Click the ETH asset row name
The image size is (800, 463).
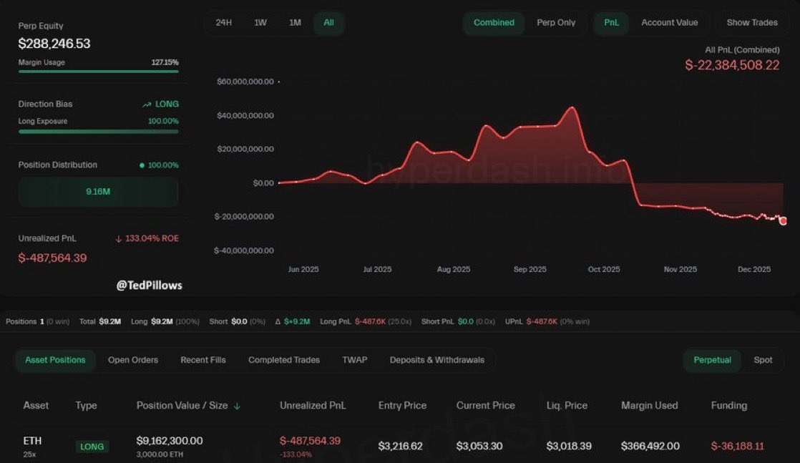33,441
